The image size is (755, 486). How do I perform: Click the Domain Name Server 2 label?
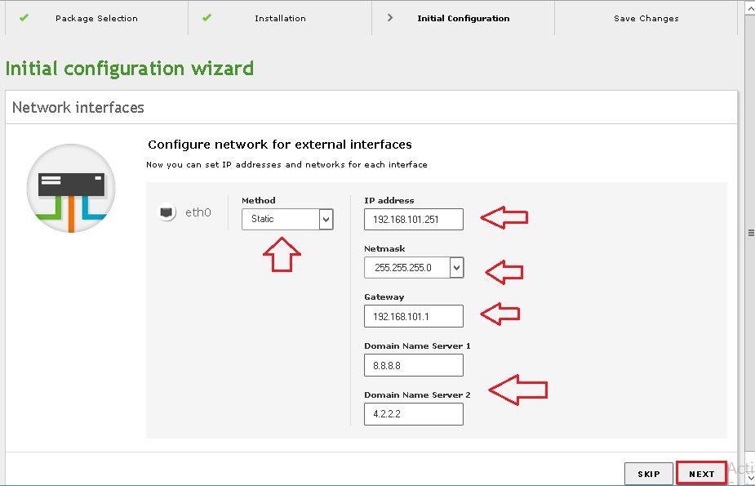click(x=417, y=395)
